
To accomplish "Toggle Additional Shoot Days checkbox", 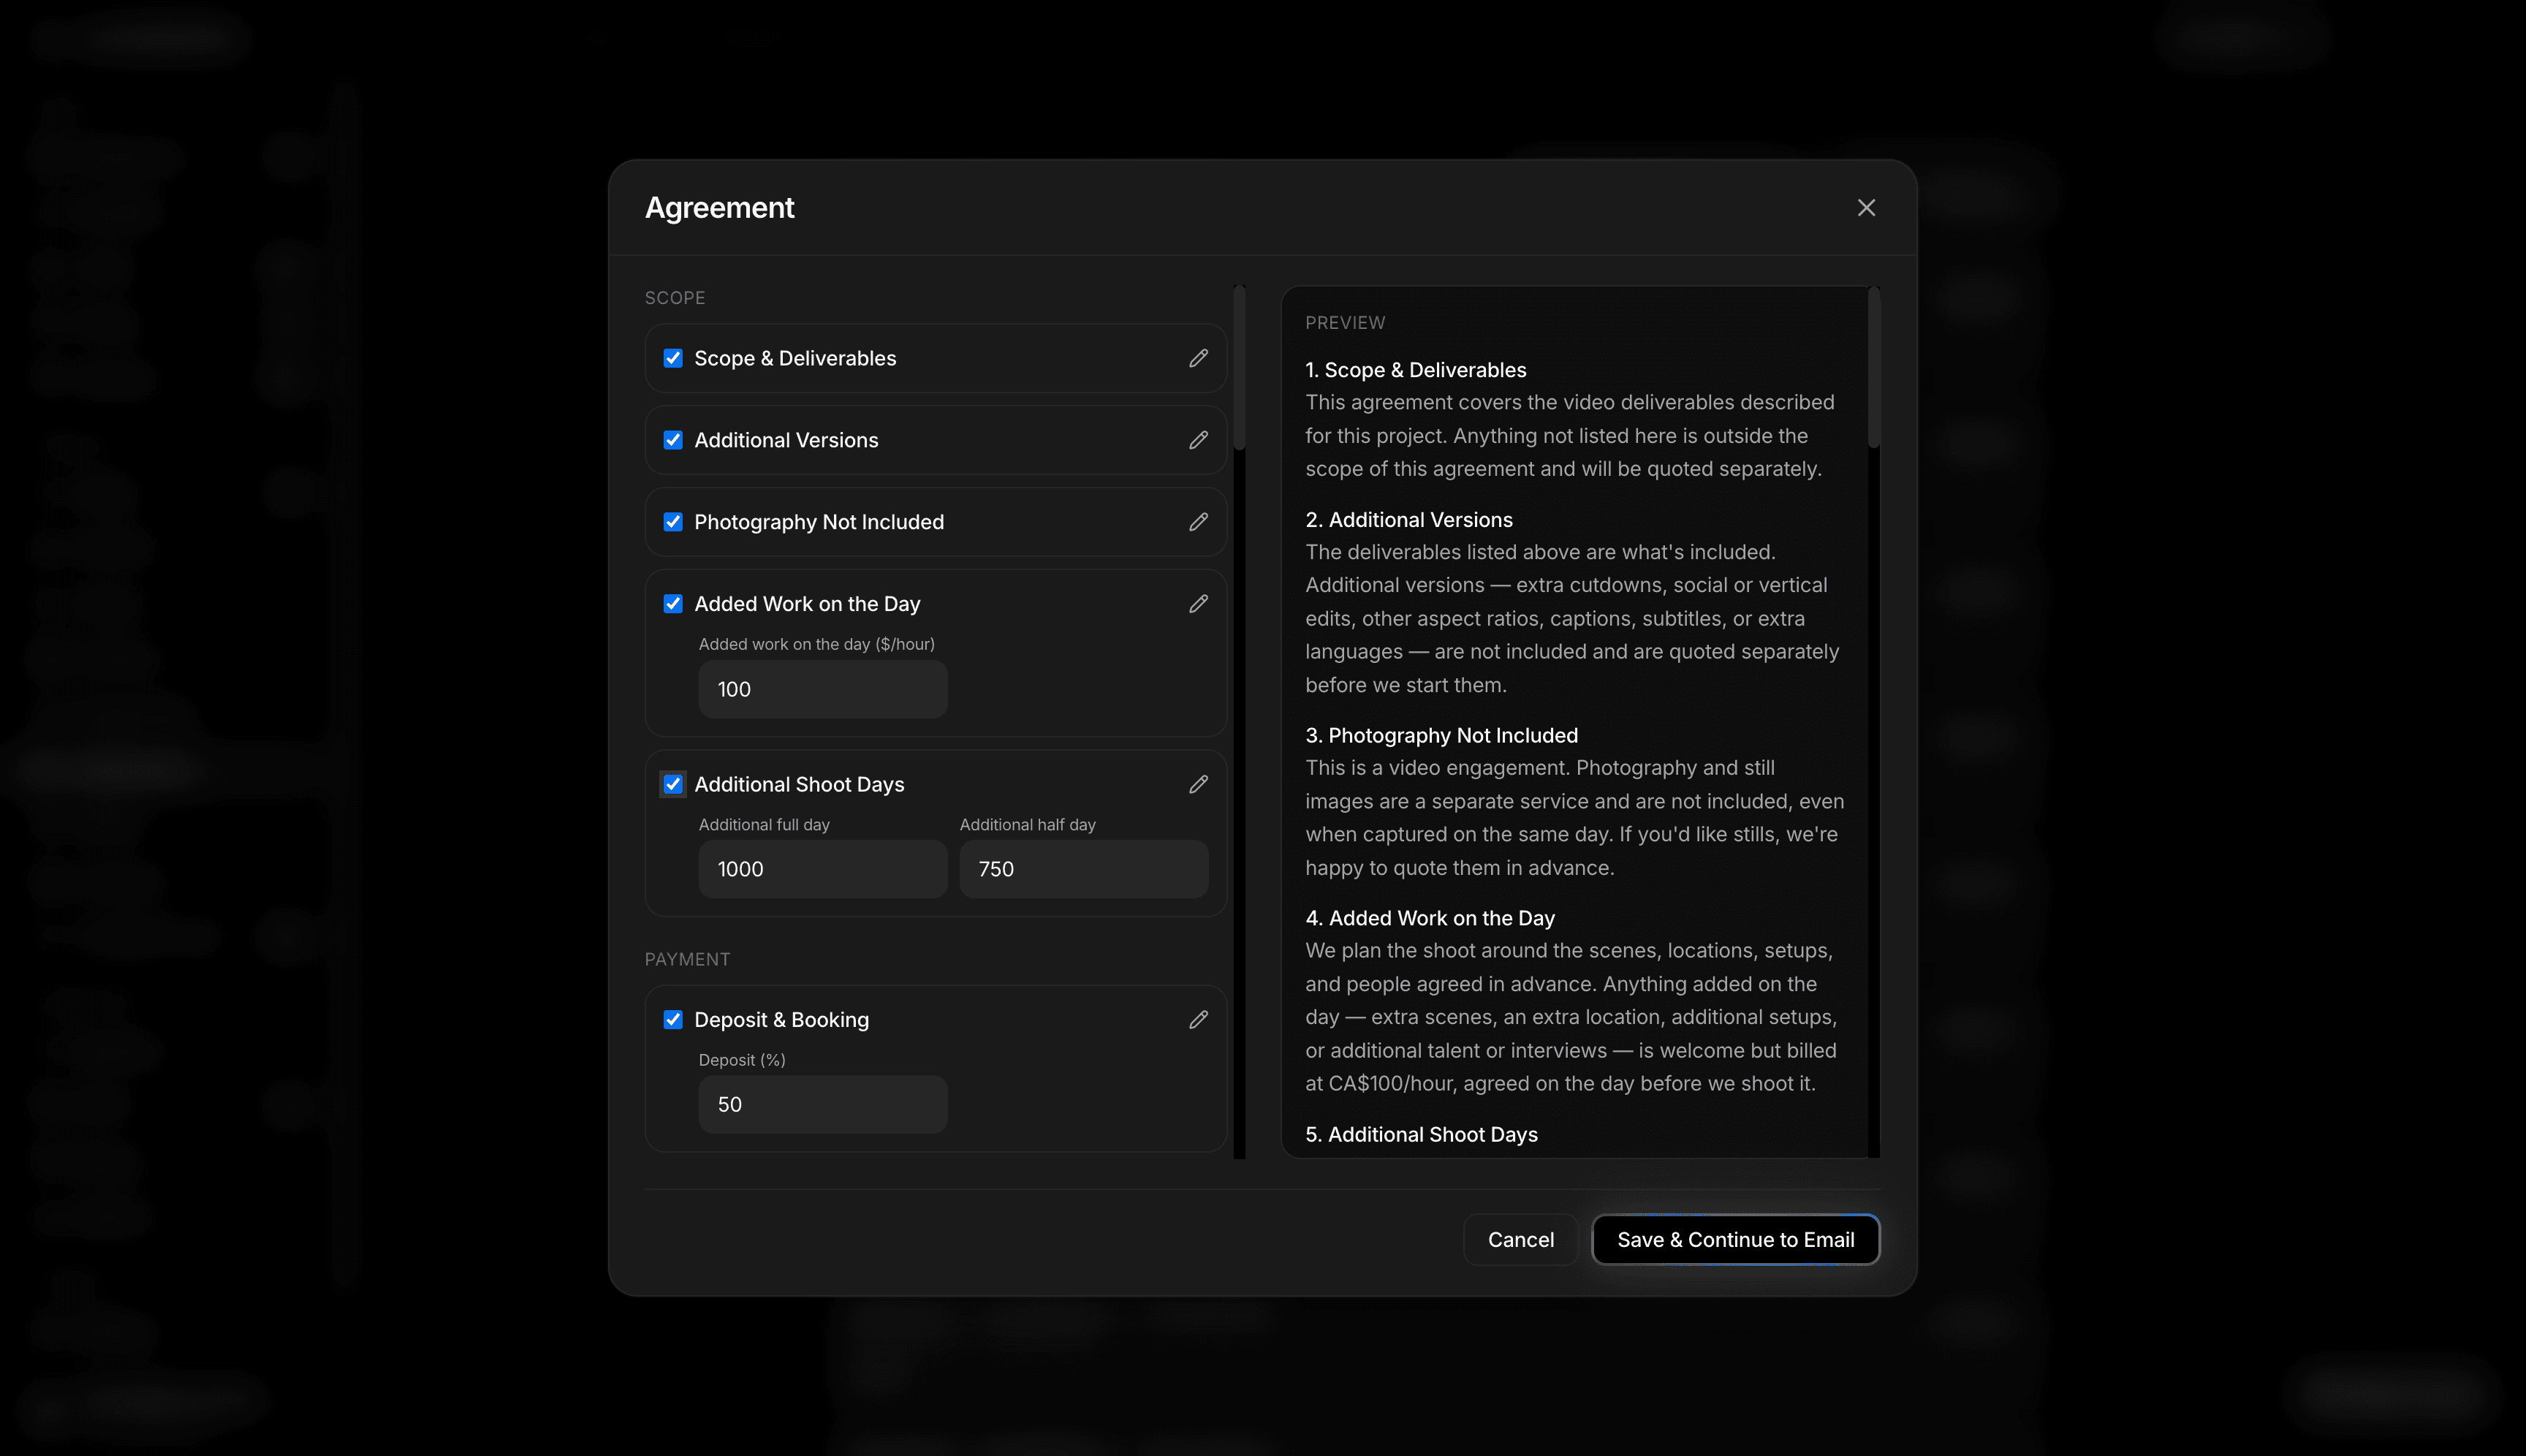I will 673,784.
